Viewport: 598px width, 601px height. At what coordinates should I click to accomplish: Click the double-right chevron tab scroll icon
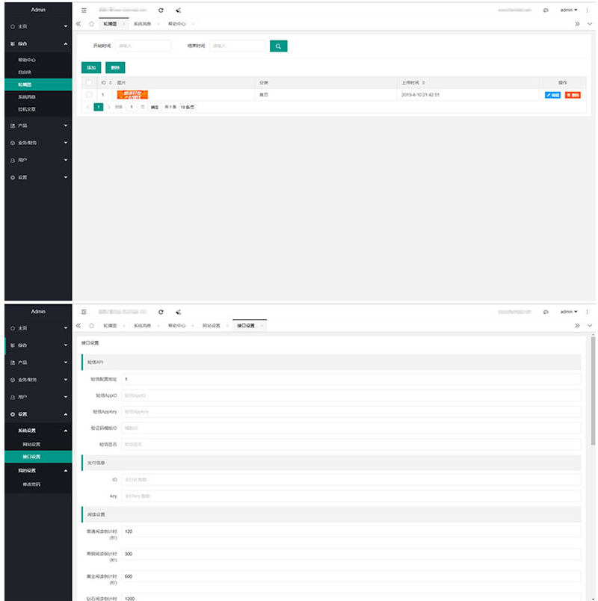[577, 23]
